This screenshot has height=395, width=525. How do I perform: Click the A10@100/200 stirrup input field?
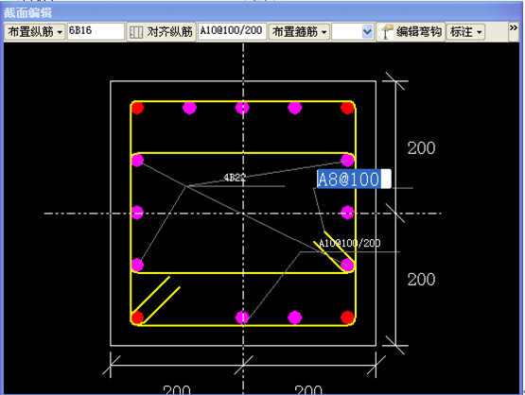pyautogui.click(x=232, y=31)
